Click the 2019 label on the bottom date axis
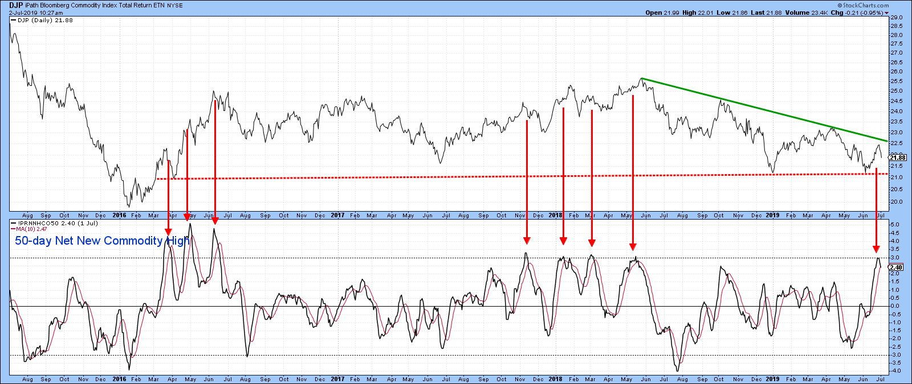912x384 pixels. point(772,379)
